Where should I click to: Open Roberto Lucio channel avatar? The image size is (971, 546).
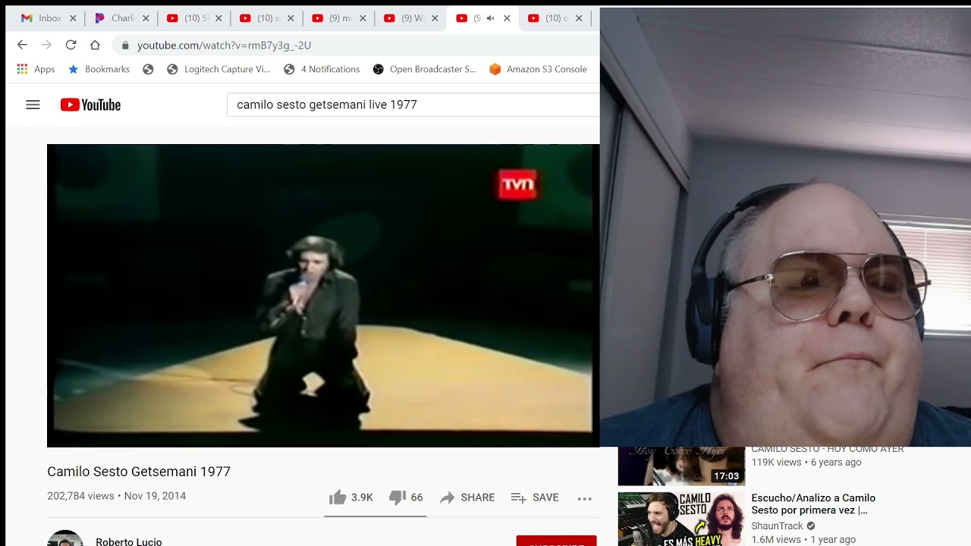click(65, 538)
